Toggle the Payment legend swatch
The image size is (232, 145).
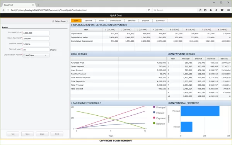(154, 118)
